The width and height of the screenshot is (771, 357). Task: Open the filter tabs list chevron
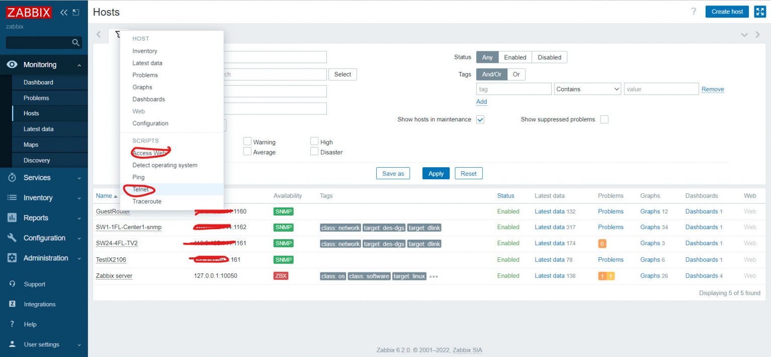tap(744, 35)
